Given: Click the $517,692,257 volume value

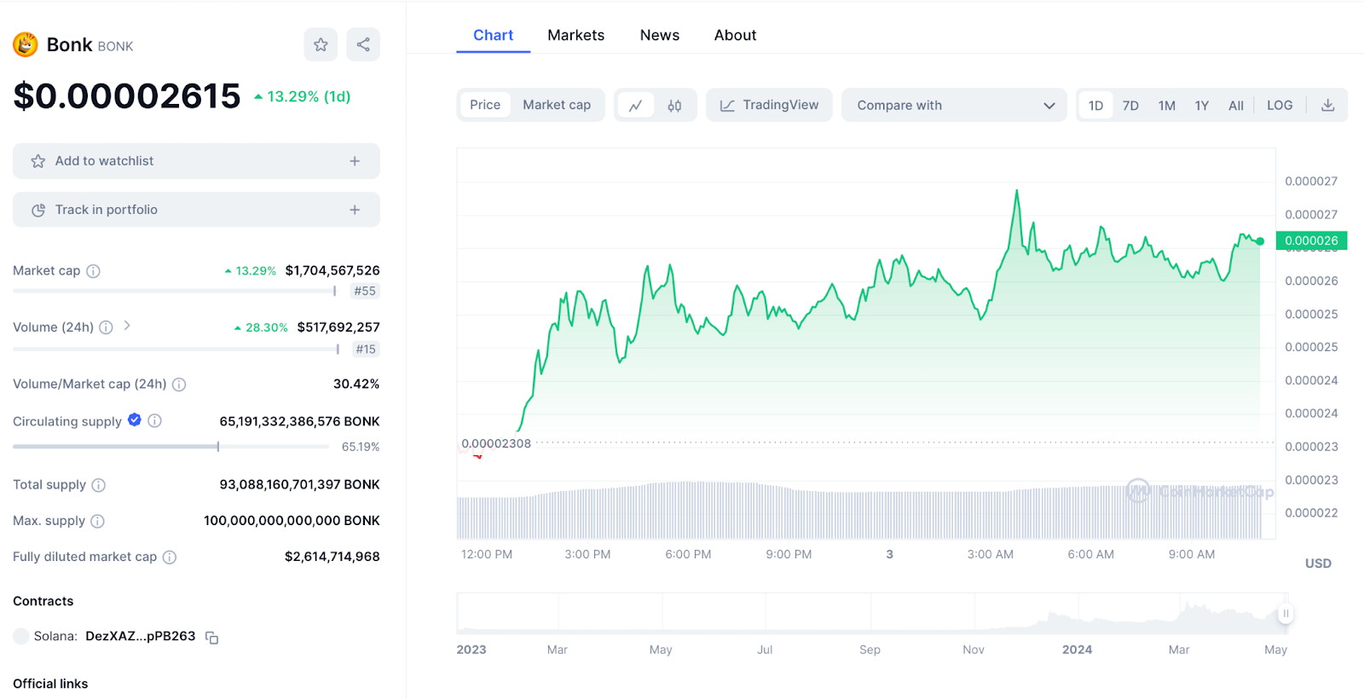Looking at the screenshot, I should click(x=338, y=327).
